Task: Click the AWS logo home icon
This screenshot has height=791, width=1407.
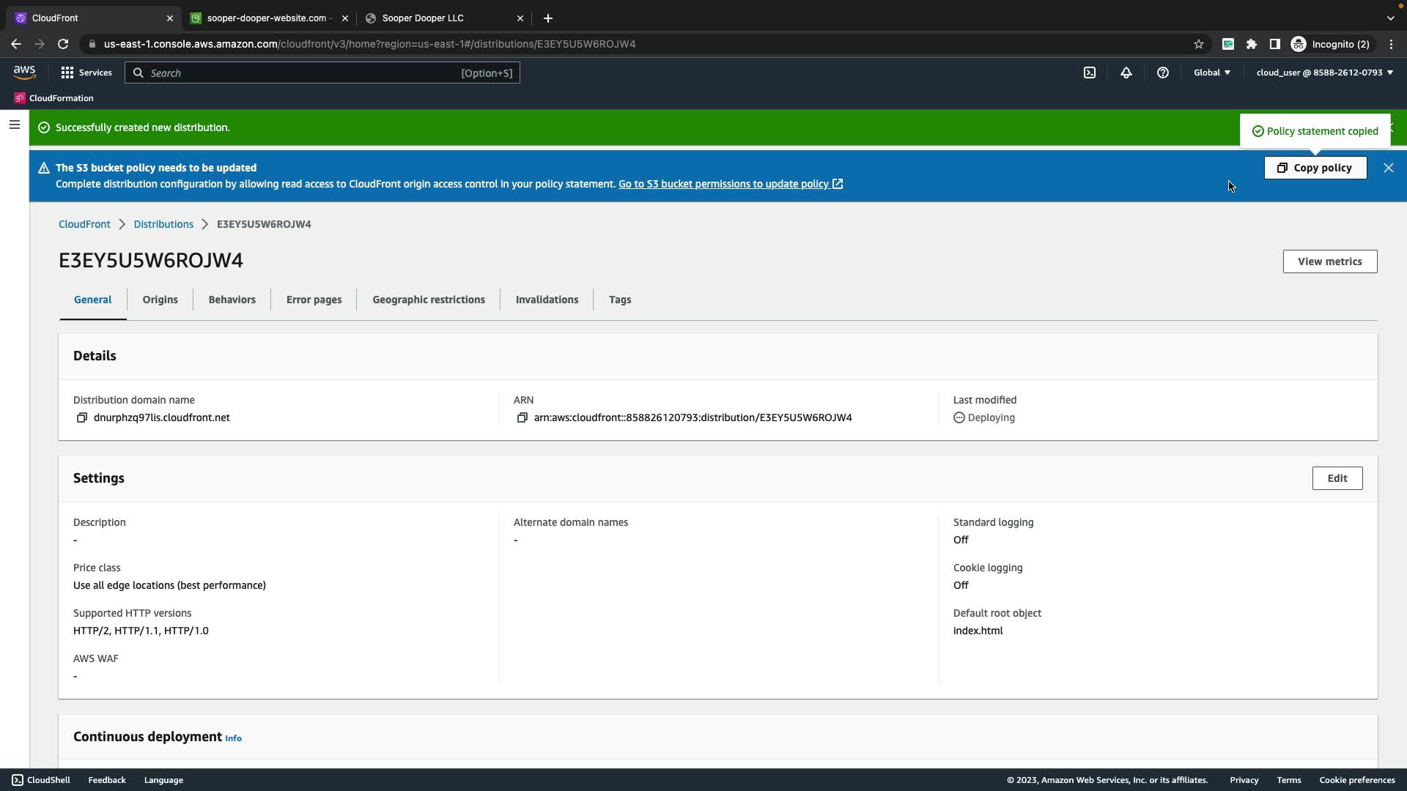Action: tap(24, 72)
